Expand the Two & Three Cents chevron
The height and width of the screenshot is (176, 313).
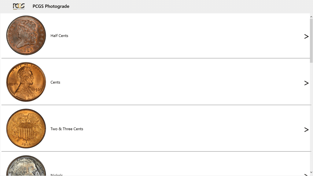click(x=306, y=130)
